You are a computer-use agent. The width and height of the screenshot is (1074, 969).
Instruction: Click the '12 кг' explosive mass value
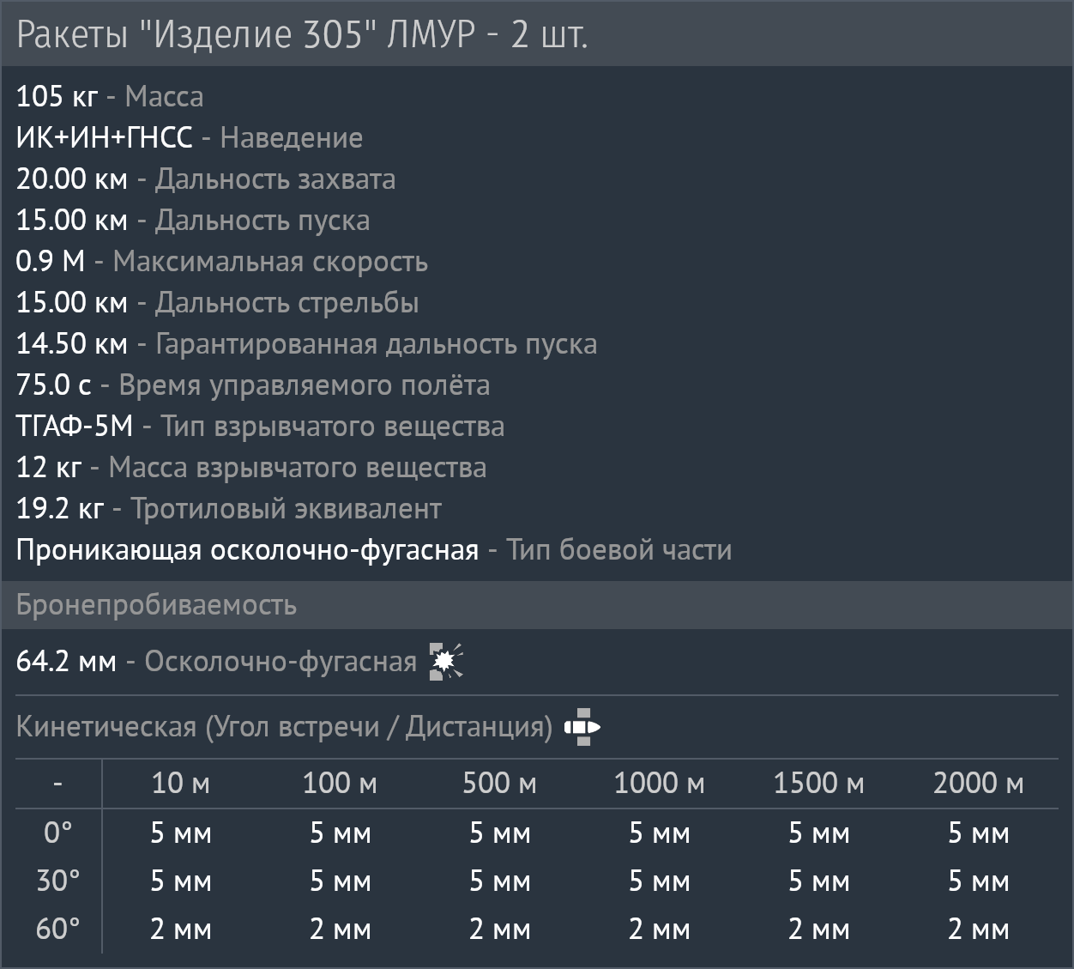pyautogui.click(x=49, y=467)
